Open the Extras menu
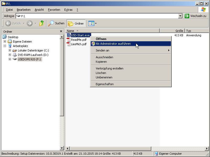Viewport: 210px width, 157px height. (x=68, y=10)
